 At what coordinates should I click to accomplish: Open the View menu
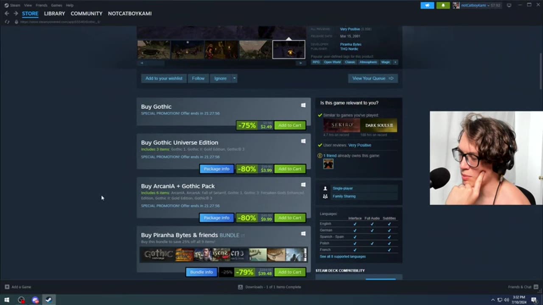[28, 5]
